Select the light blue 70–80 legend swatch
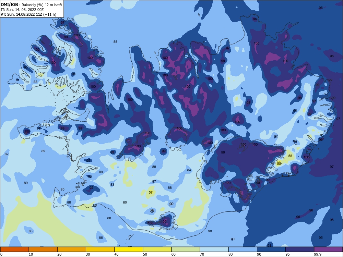Image resolution: width=343 pixels, height=257 pixels. (214, 249)
